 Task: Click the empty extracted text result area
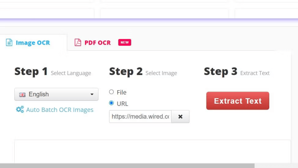(x=152, y=152)
